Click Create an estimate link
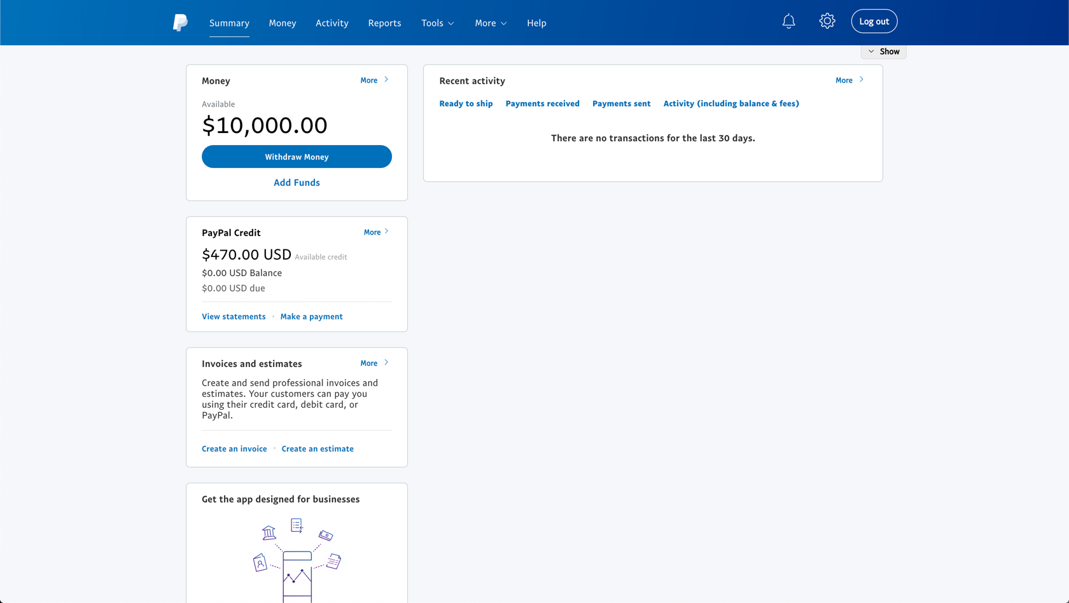 coord(318,448)
